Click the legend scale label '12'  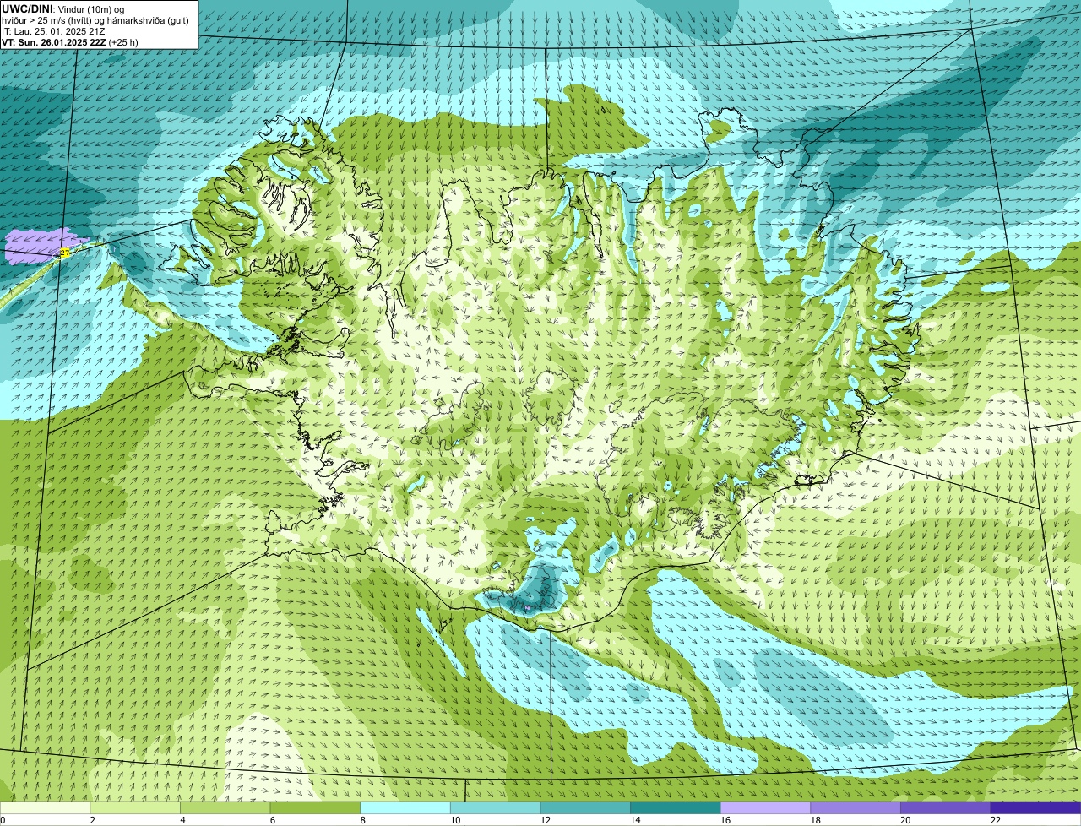click(x=546, y=820)
